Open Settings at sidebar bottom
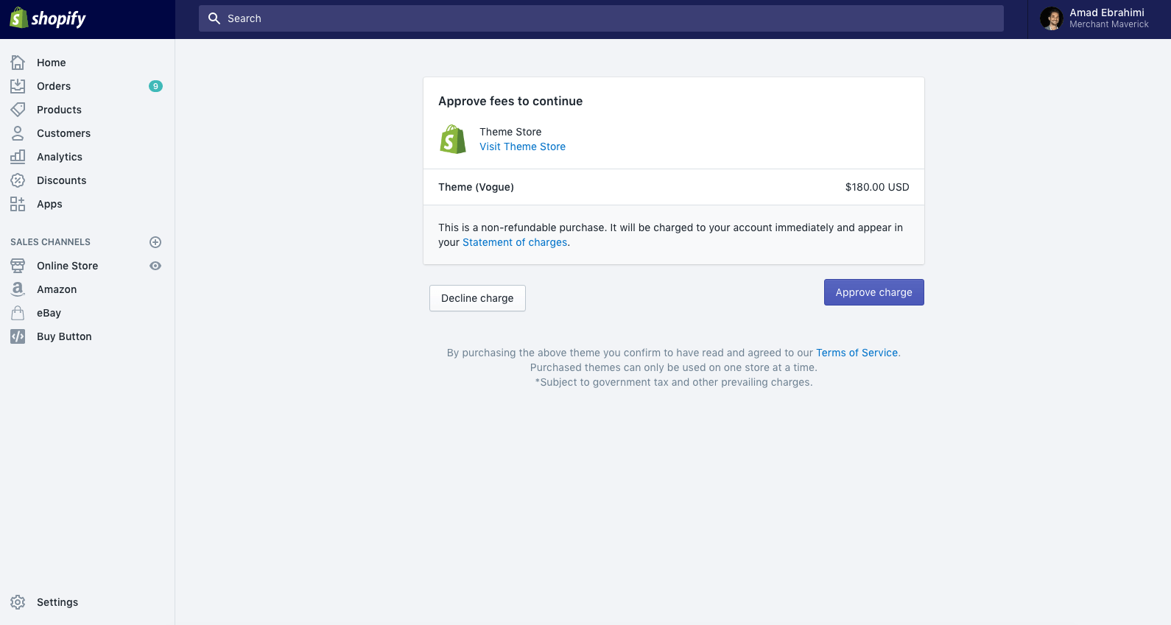The width and height of the screenshot is (1171, 625). click(57, 602)
